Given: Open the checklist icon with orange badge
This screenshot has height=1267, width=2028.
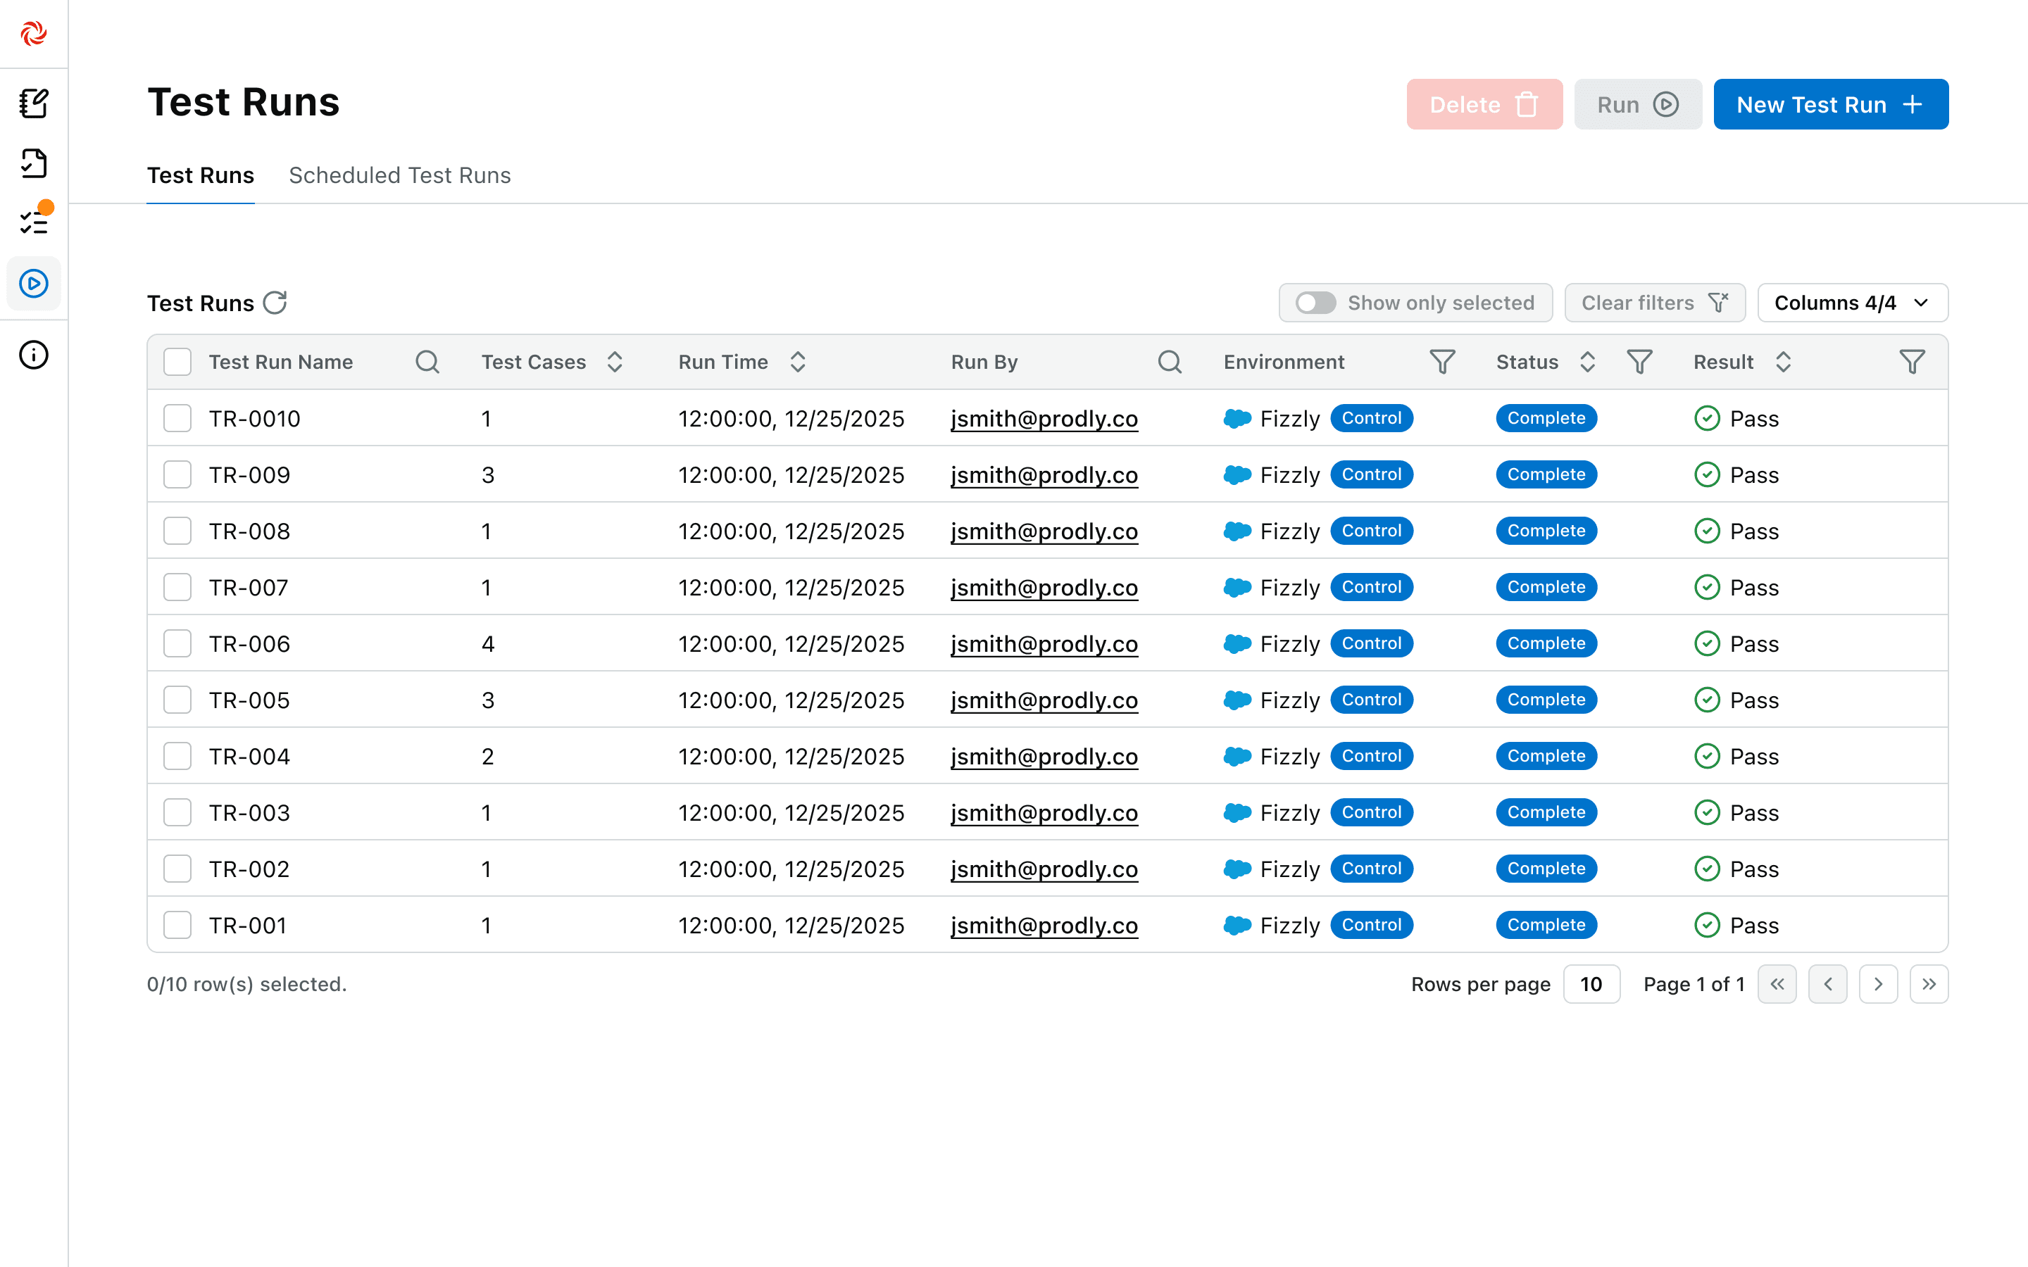Looking at the screenshot, I should pos(35,221).
